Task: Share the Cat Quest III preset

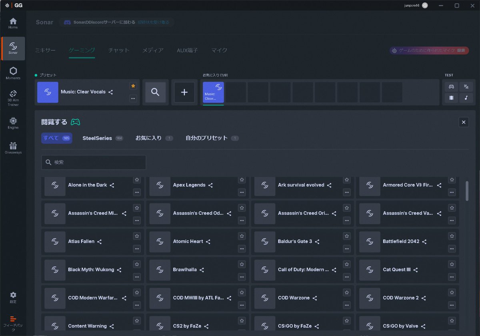Action: pyautogui.click(x=416, y=270)
